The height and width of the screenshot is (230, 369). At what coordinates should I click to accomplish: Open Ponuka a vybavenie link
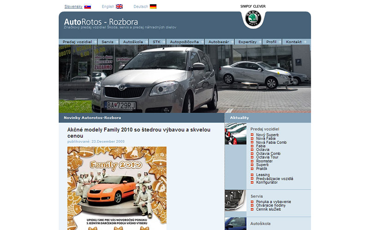pos(274,201)
